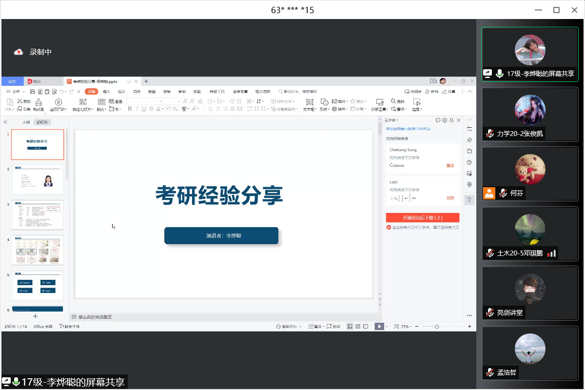
Task: Click the 分享 share button
Action: pos(448,92)
